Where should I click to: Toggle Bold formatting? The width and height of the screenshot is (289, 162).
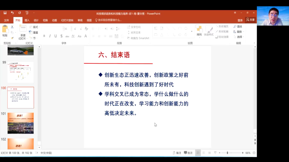coord(44,36)
